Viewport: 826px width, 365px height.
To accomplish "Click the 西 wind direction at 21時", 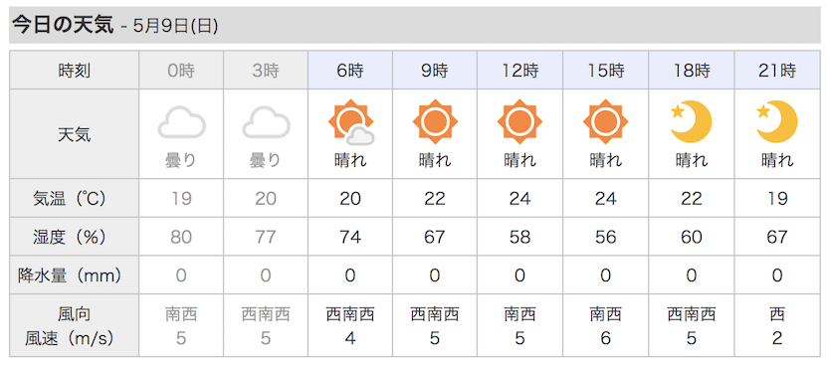I will coord(777,314).
